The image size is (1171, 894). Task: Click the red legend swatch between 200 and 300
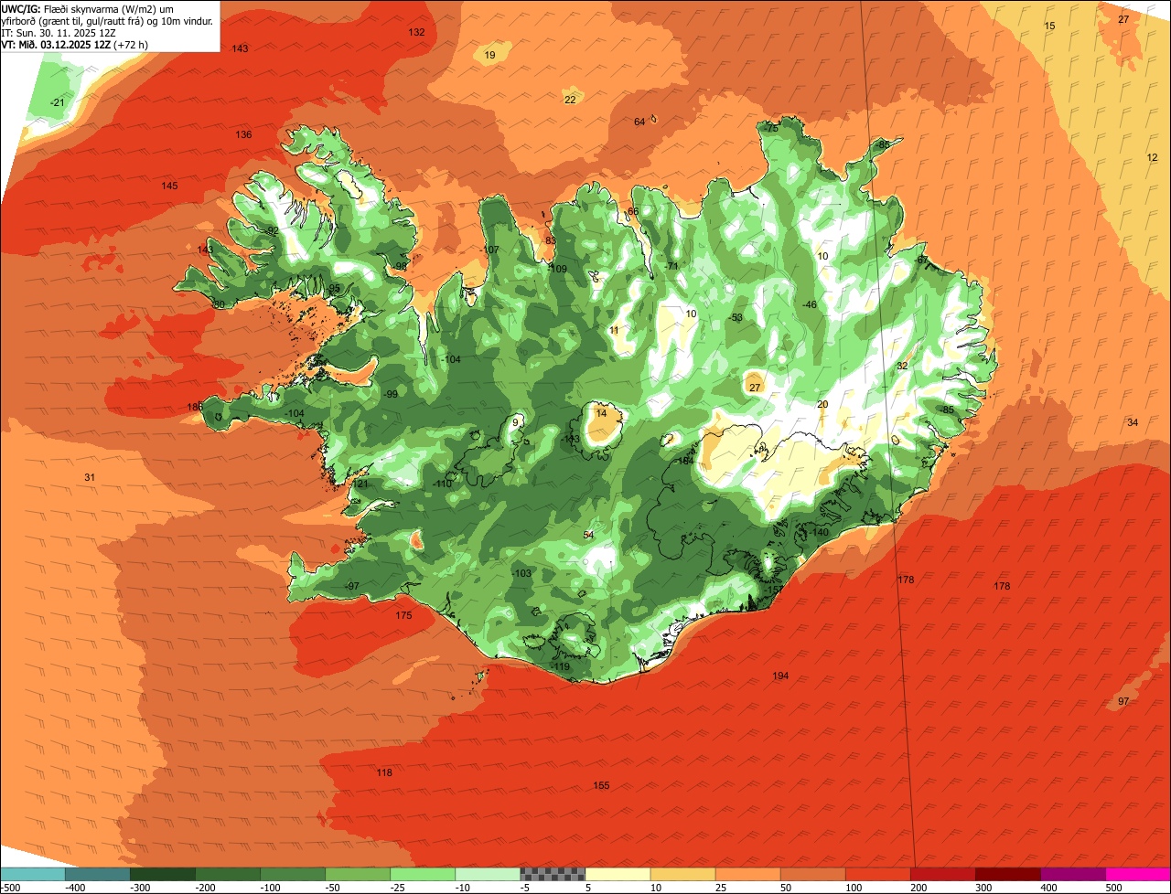coord(942,874)
